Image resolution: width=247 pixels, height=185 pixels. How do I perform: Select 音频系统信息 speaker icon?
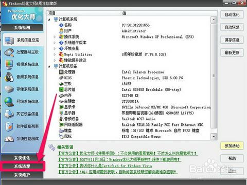pyautogui.click(x=9, y=77)
